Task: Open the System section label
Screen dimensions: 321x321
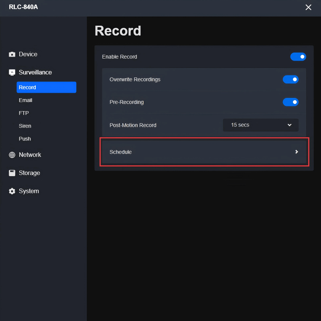Action: (x=29, y=191)
